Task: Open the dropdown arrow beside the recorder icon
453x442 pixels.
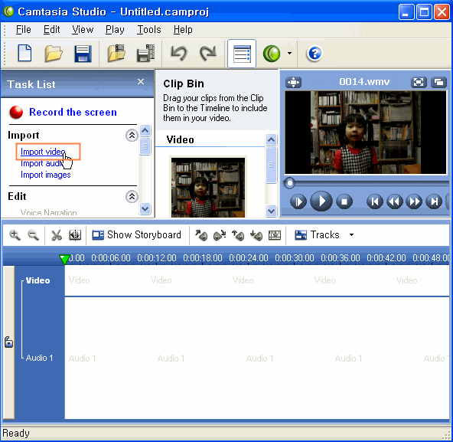Action: (289, 53)
